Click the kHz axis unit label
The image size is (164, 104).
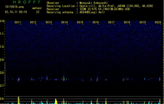point(2,21)
